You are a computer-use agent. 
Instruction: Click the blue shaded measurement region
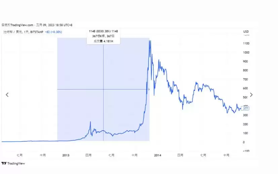(x=81, y=67)
